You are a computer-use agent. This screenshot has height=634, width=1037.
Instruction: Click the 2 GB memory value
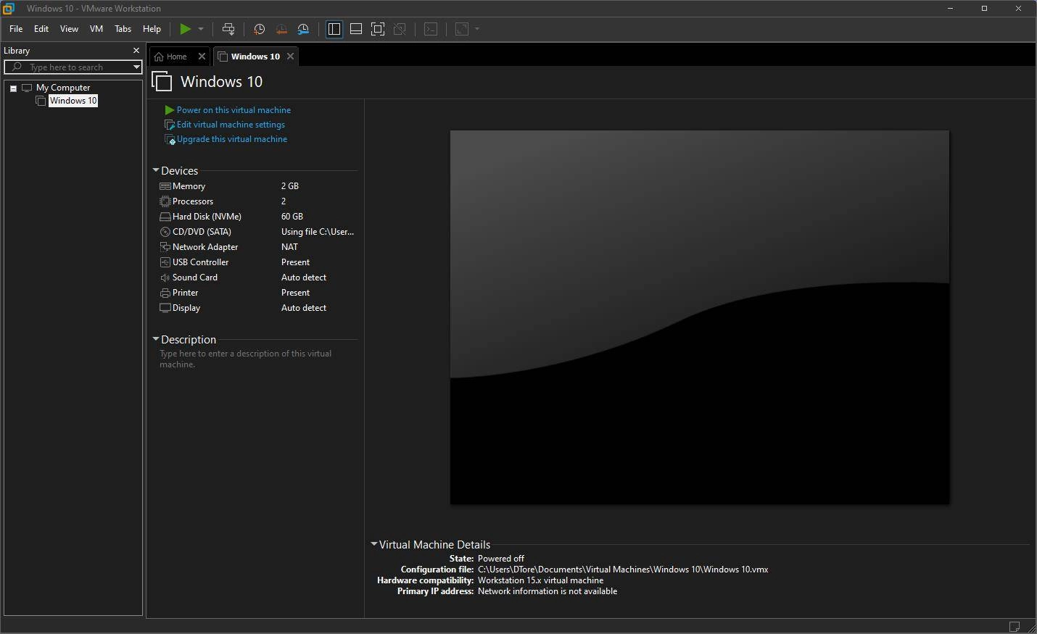tap(290, 186)
